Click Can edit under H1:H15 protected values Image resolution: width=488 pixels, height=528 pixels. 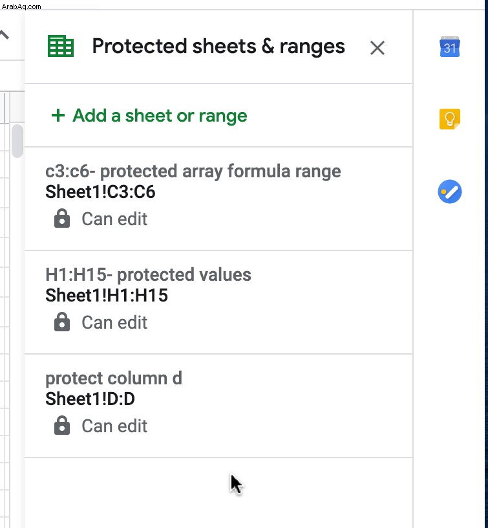[114, 322]
